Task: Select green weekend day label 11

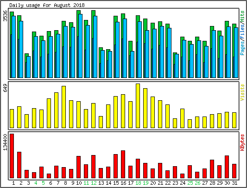Action: click(86, 183)
